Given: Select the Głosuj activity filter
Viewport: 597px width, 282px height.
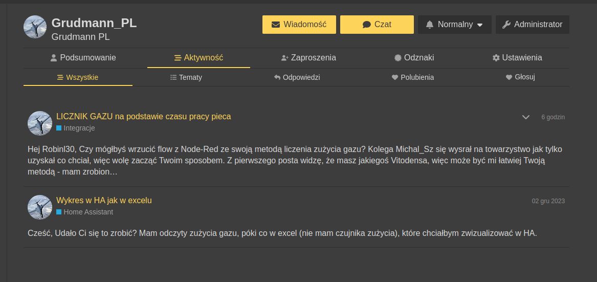Looking at the screenshot, I should pos(520,77).
